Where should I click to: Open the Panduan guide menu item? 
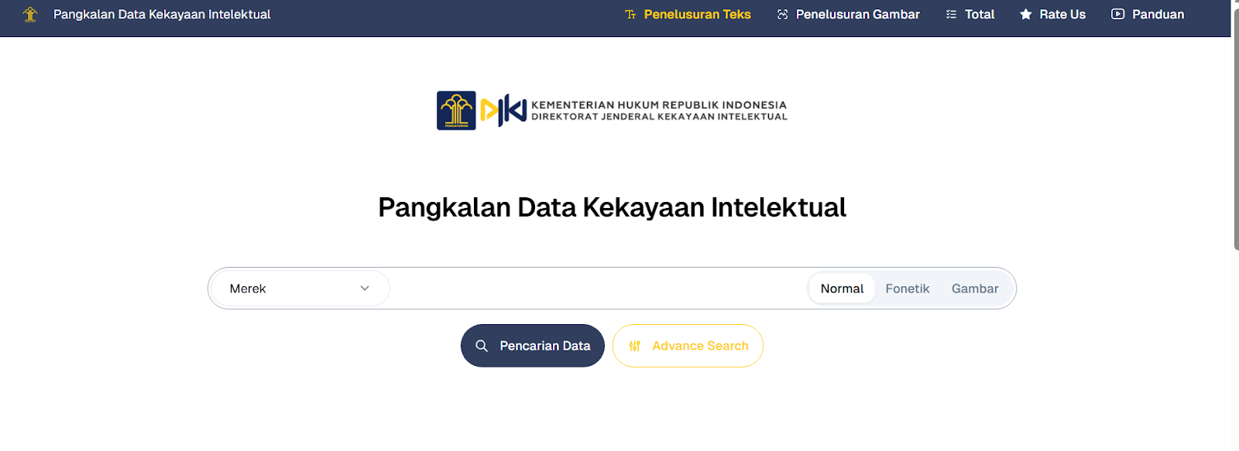click(1157, 15)
